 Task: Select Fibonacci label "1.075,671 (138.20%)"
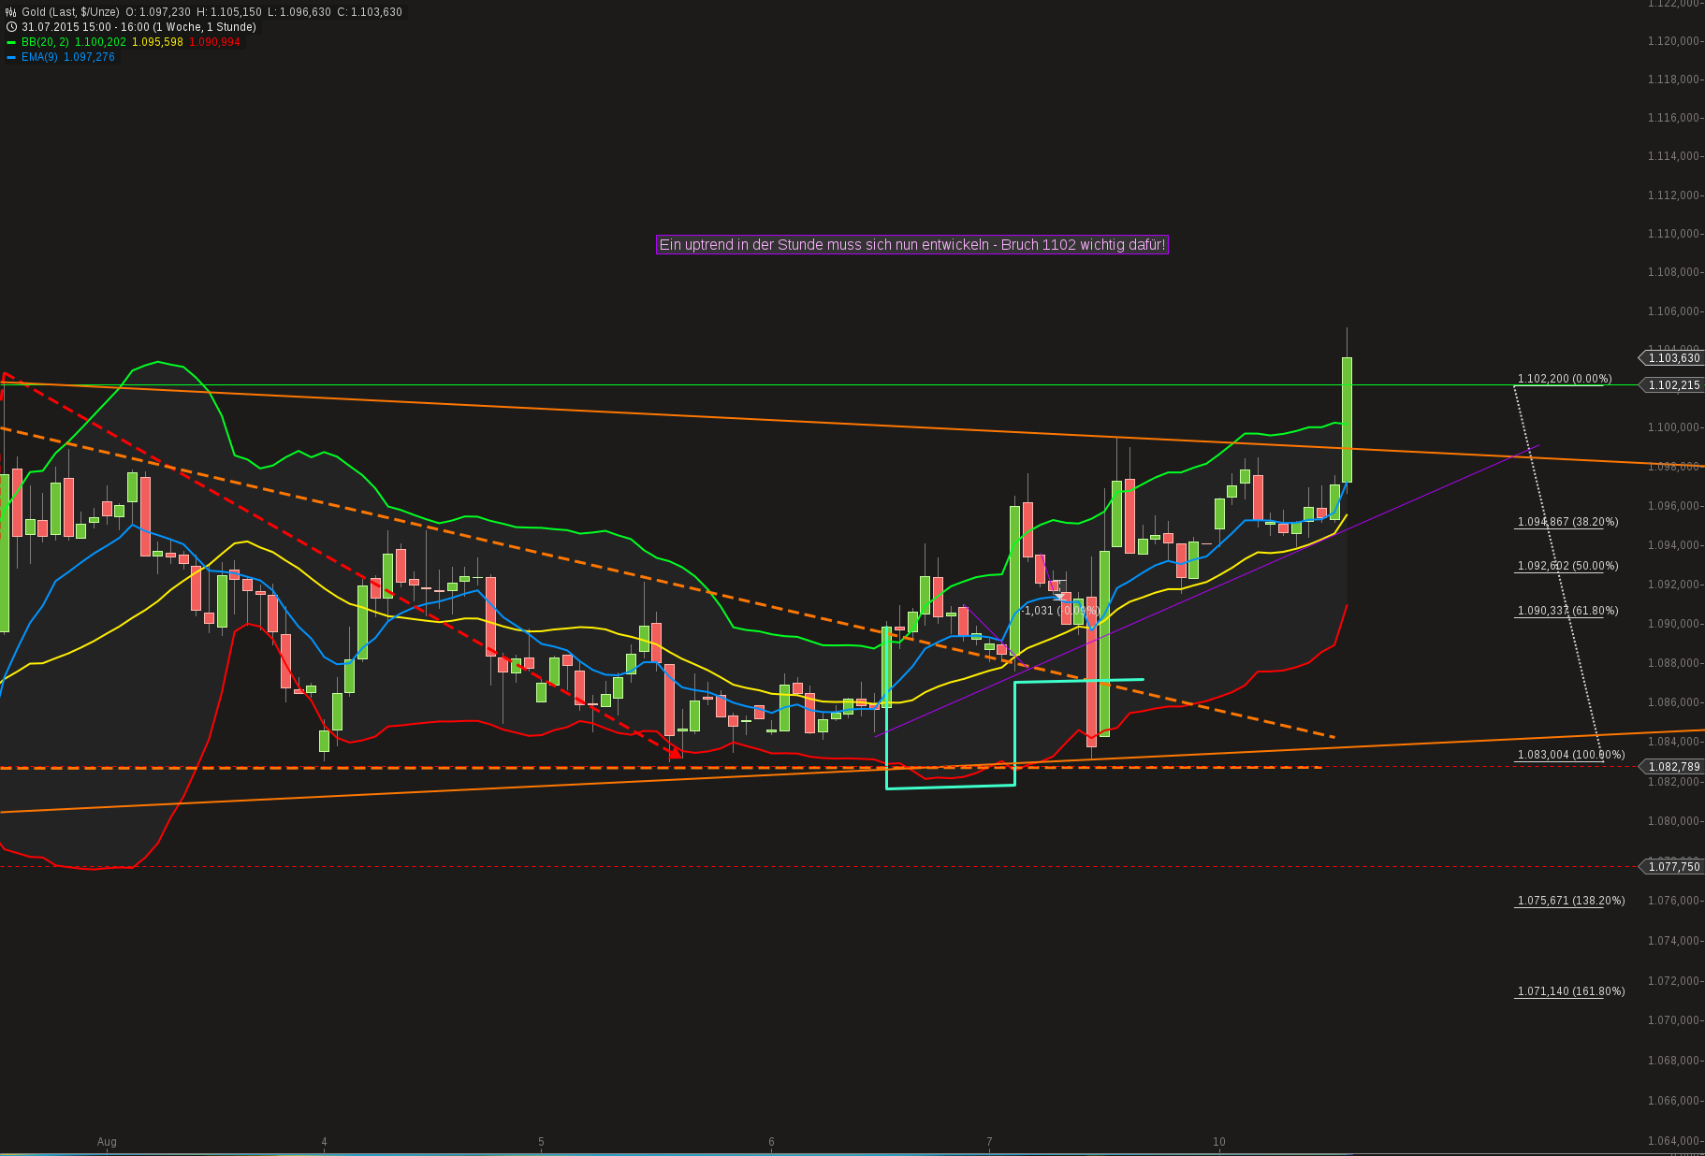pos(1571,901)
